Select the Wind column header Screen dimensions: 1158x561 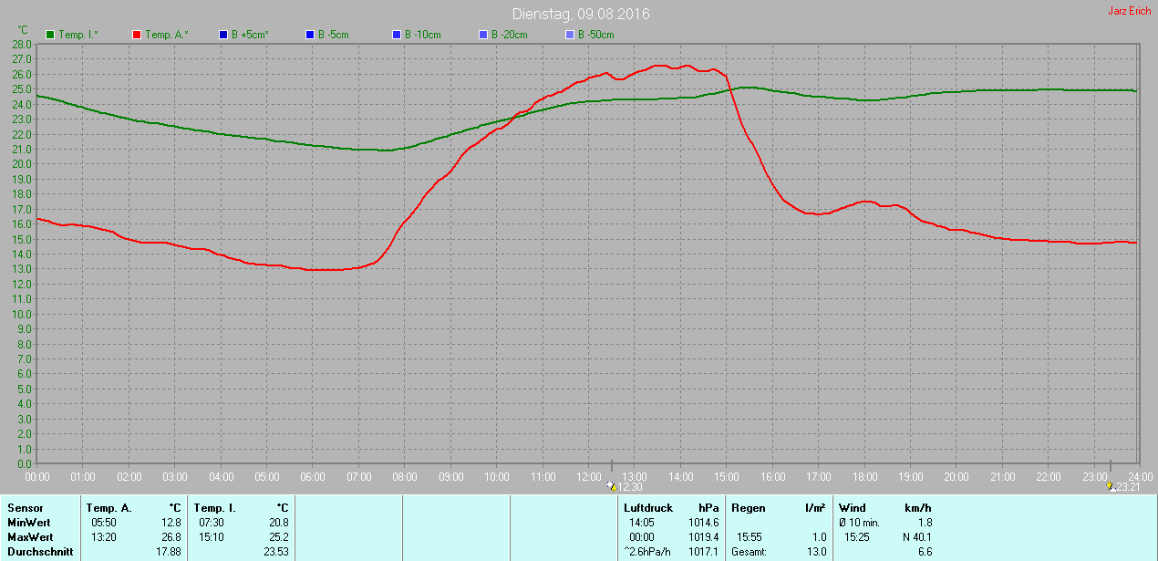(853, 507)
